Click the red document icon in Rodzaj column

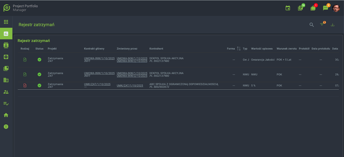[x=25, y=86]
